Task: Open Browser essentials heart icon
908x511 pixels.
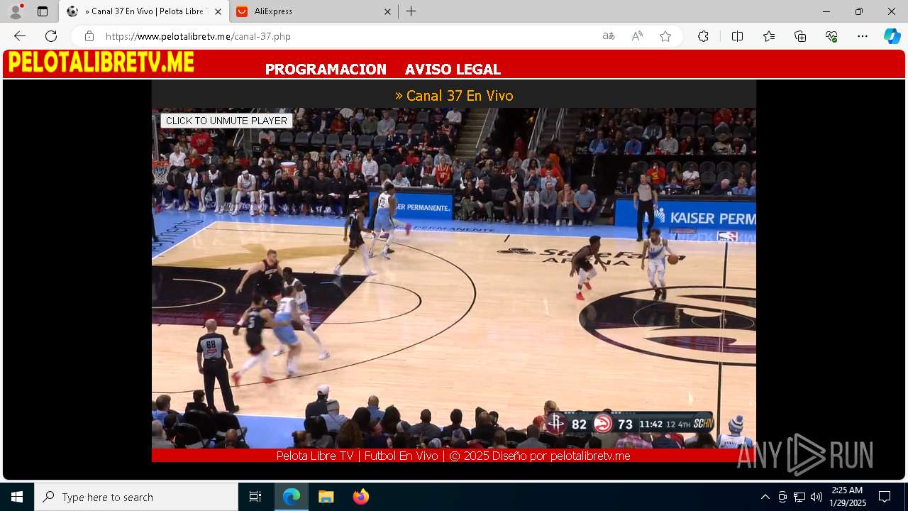Action: pos(831,36)
